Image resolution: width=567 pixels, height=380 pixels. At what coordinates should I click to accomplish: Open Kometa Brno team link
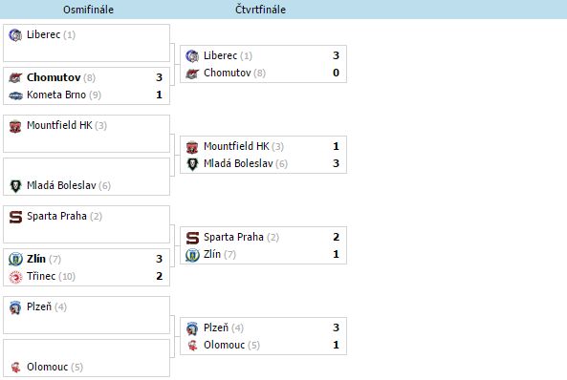pyautogui.click(x=56, y=95)
